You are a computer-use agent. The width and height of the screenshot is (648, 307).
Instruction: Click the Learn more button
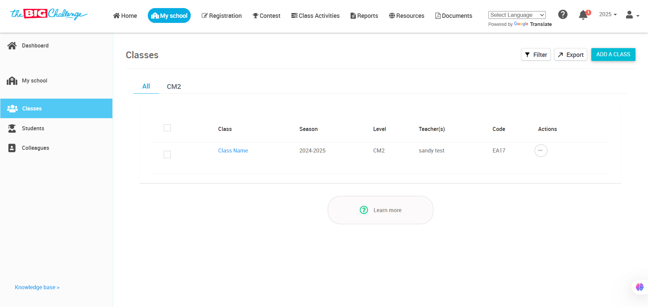[x=380, y=210]
